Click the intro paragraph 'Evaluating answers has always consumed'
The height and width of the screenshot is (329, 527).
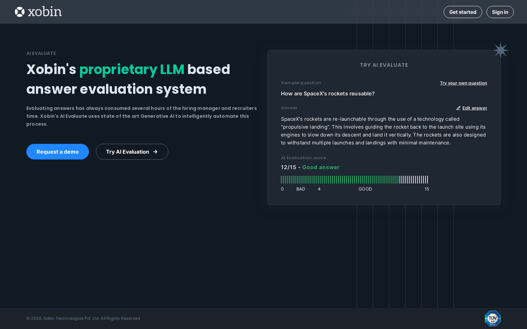142,116
